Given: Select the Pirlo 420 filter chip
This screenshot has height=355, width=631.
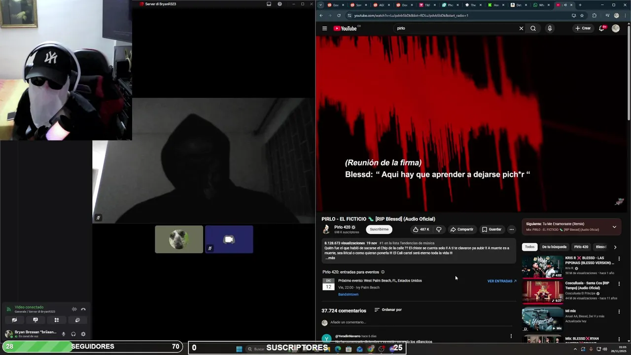Looking at the screenshot, I should tap(581, 247).
